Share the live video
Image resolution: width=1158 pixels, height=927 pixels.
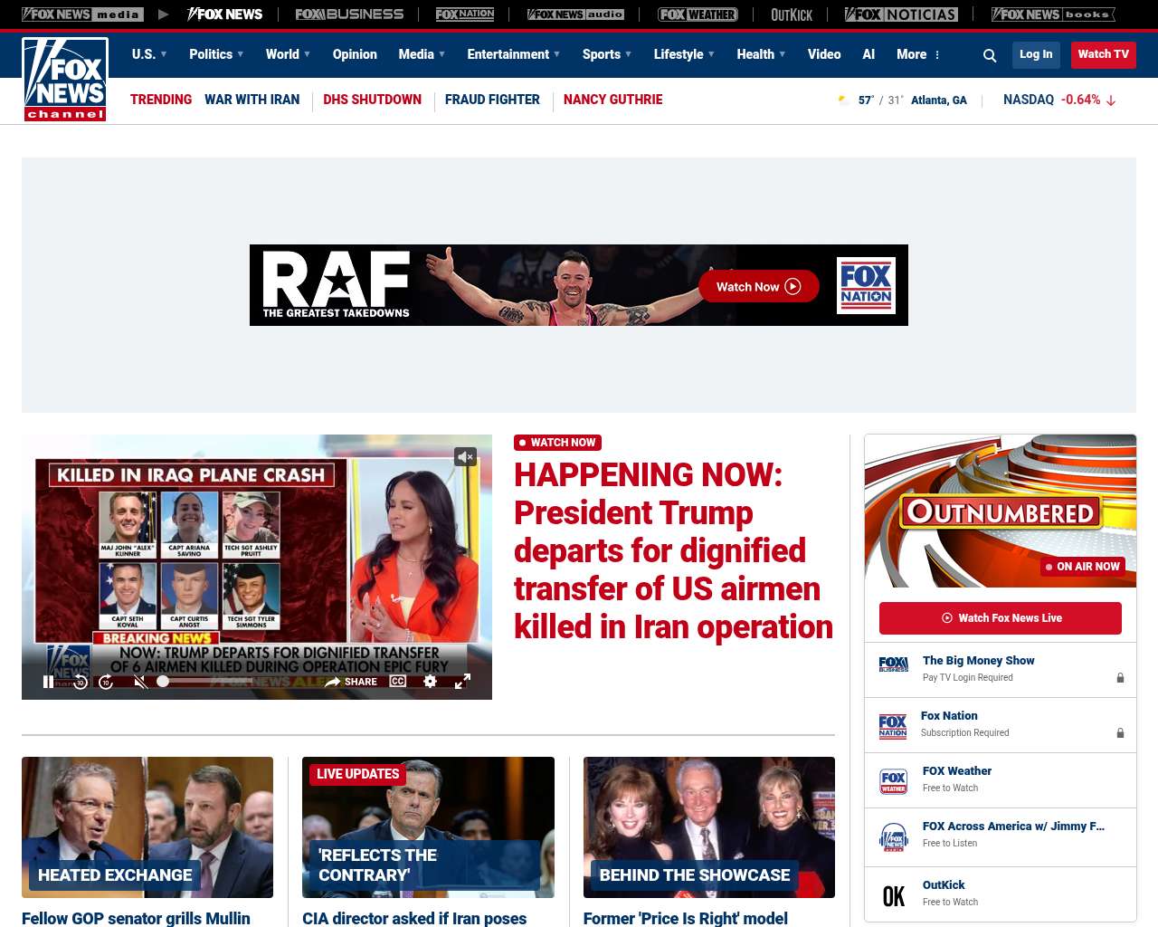(x=351, y=682)
